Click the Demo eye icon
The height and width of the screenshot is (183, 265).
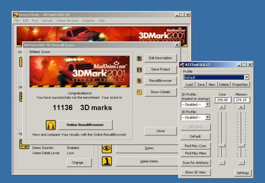(107, 148)
